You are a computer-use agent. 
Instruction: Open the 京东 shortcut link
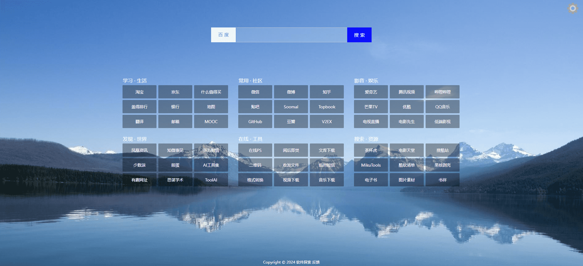pos(175,92)
